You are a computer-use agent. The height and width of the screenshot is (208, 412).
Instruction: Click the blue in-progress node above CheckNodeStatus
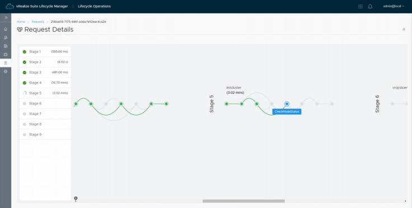coord(287,104)
